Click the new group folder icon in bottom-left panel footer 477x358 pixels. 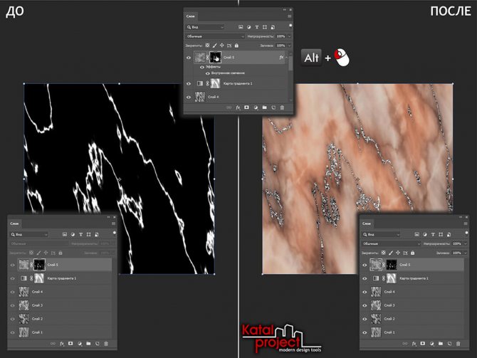pyautogui.click(x=87, y=344)
